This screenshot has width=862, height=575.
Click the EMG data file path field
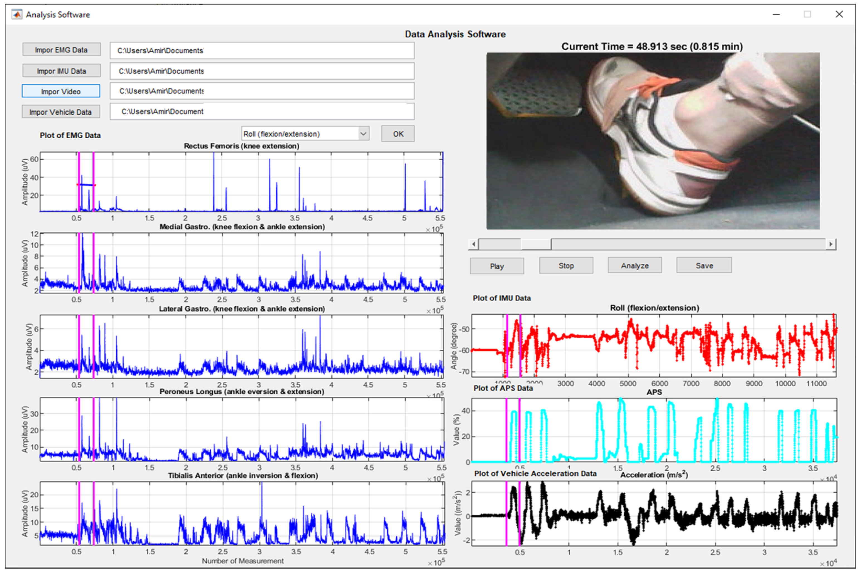point(262,51)
